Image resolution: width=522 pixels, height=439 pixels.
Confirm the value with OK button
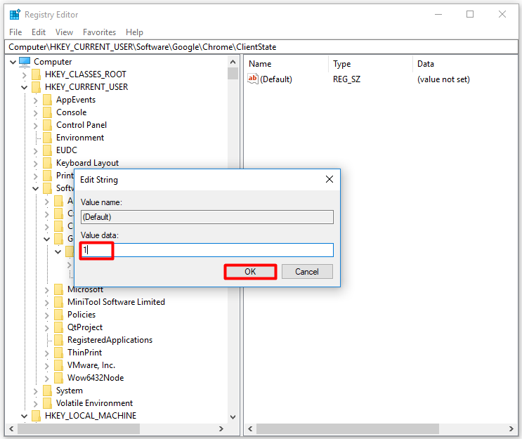tap(250, 272)
